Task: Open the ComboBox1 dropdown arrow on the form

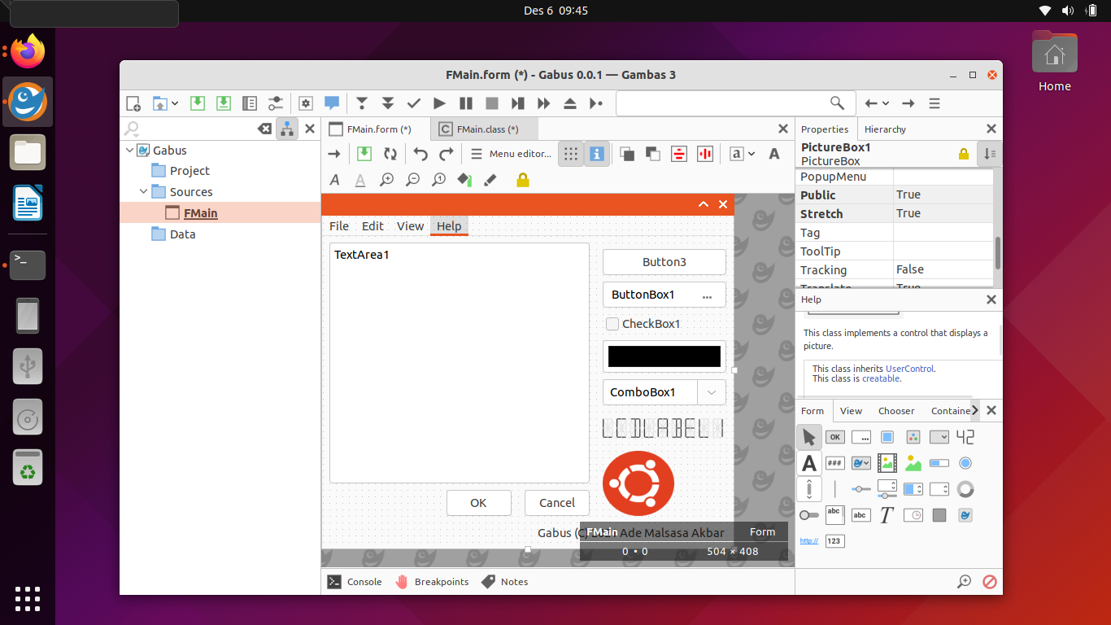Action: tap(712, 392)
